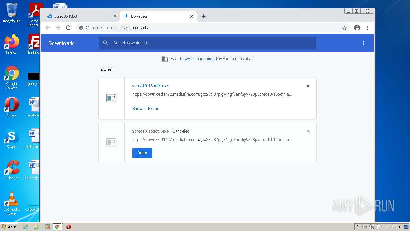The image size is (410, 231).
Task: Open the vcred10-15both.exe file link
Action: (151, 86)
